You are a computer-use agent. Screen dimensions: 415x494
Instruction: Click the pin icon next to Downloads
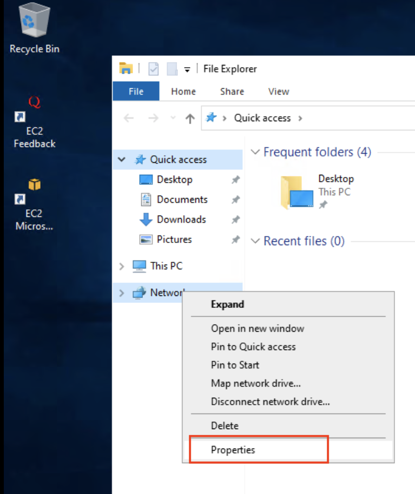(236, 220)
